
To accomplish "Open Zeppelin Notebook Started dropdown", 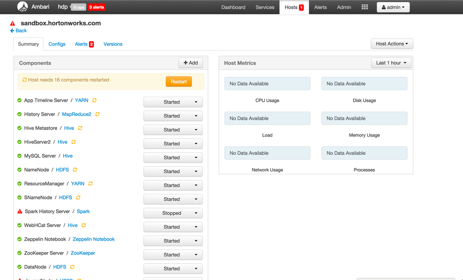I will coord(173,241).
